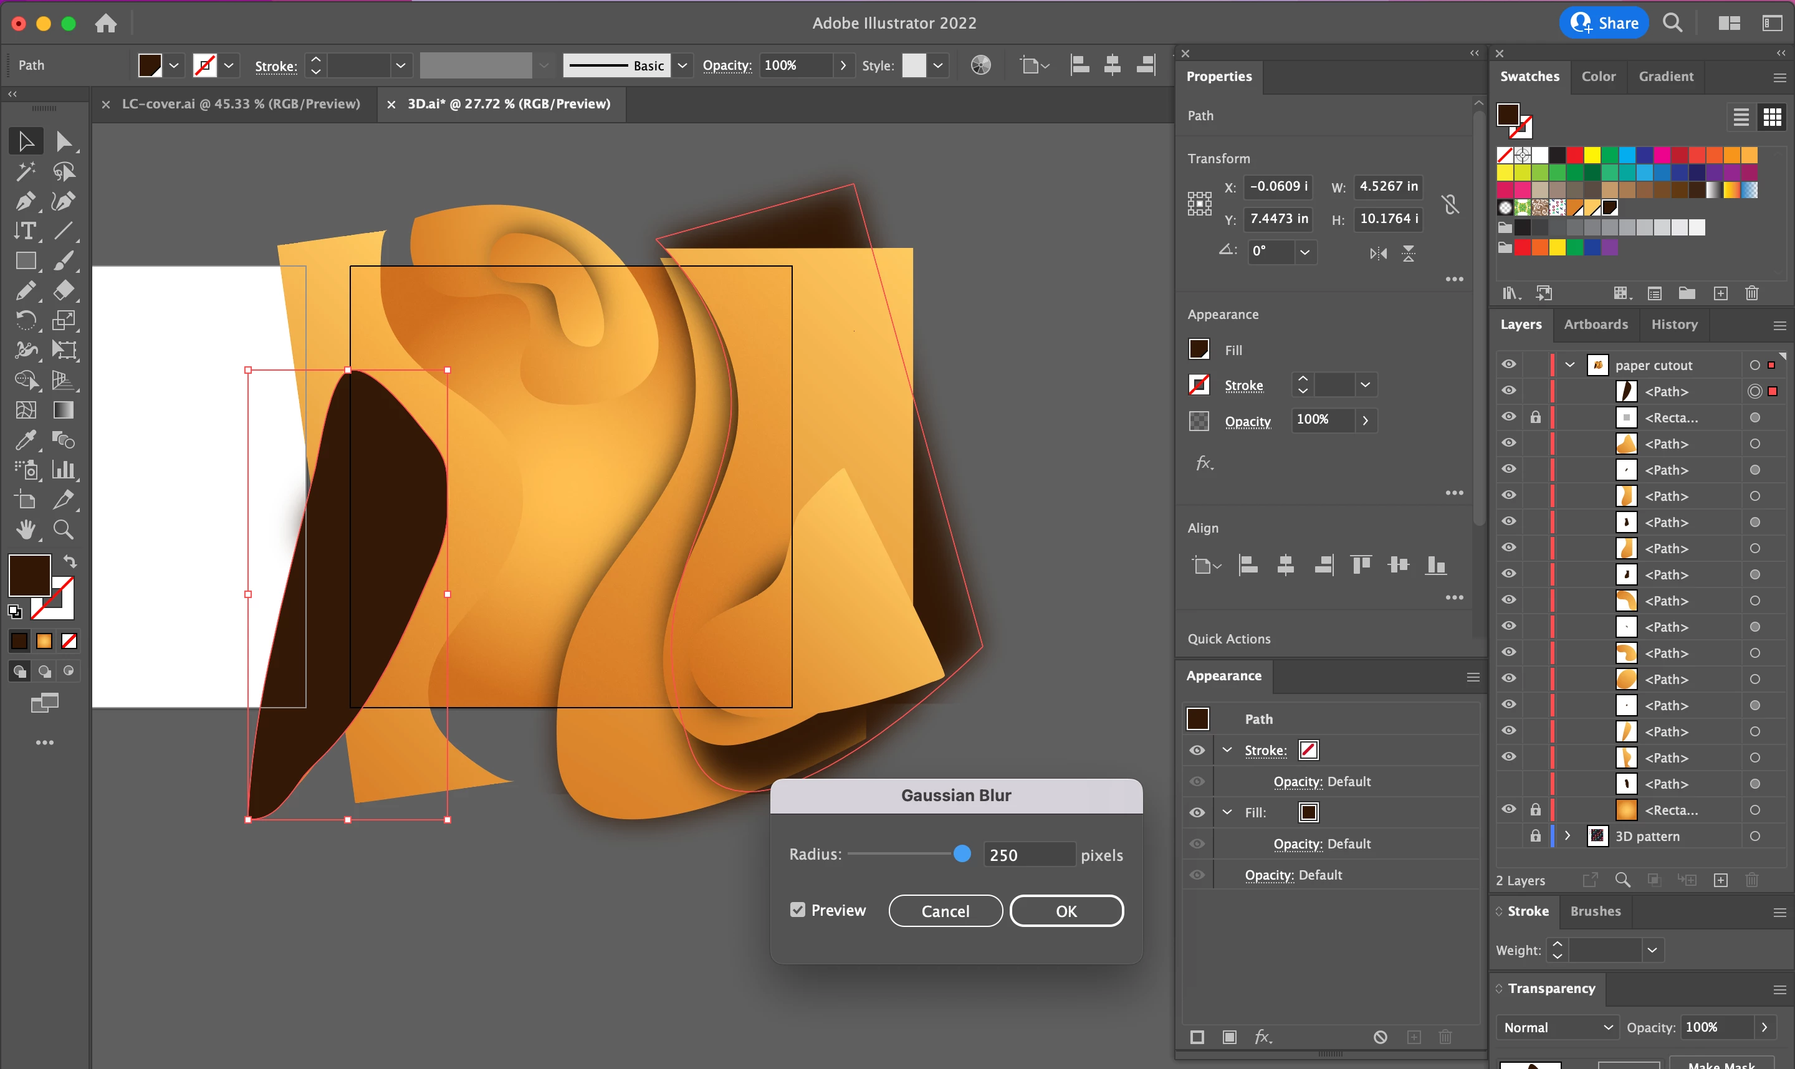
Task: Select the Direct Selection tool
Action: click(x=64, y=141)
